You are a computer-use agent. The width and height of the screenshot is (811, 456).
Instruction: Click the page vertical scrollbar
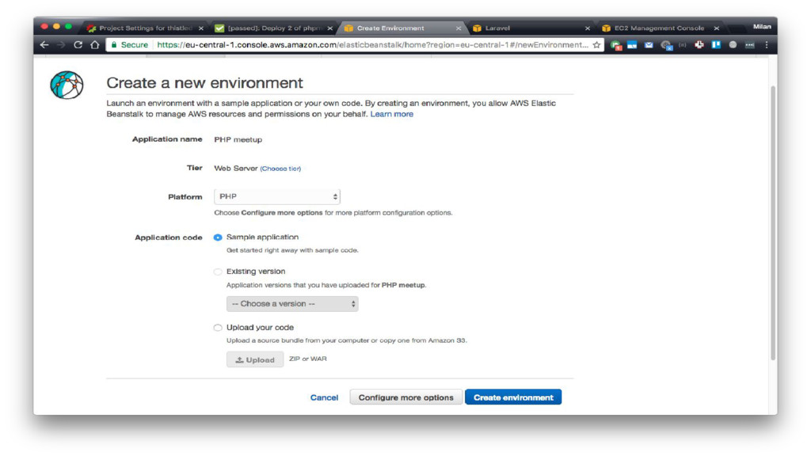773,222
